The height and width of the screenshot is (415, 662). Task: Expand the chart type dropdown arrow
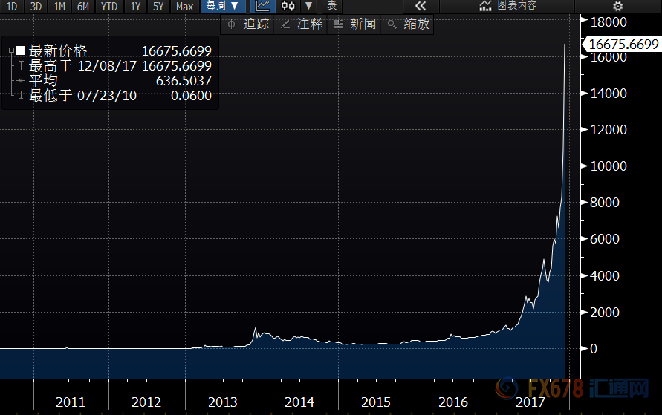point(308,6)
